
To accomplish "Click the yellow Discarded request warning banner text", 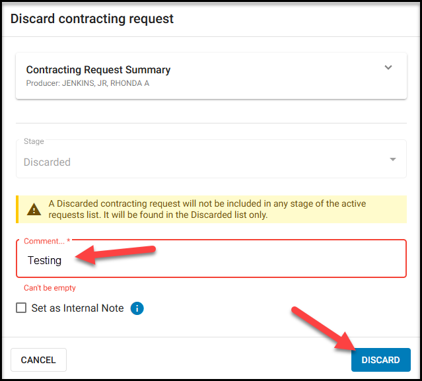I will click(207, 209).
